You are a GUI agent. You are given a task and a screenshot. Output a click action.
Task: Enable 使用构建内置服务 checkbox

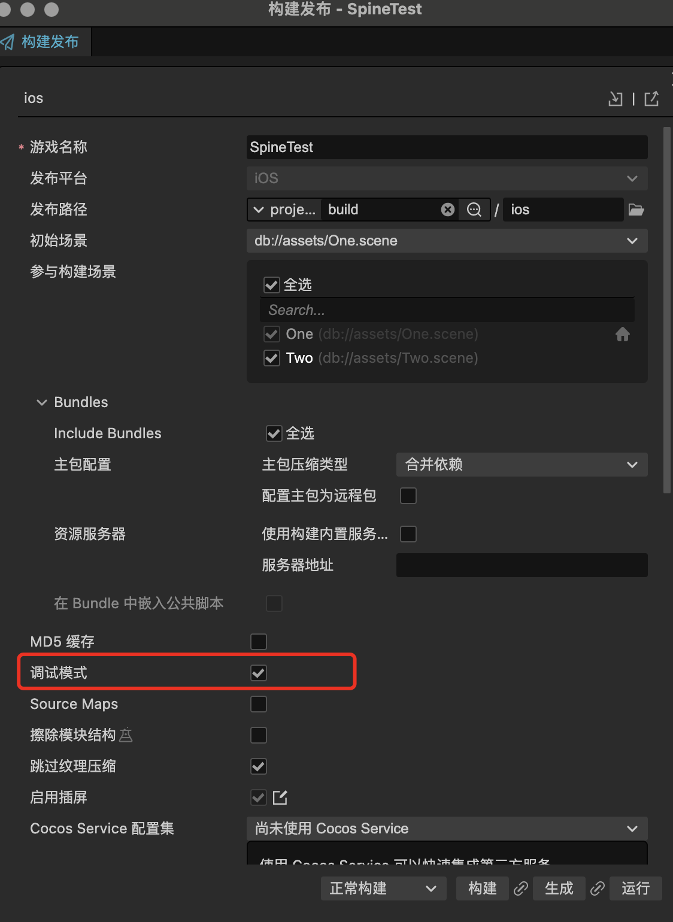(408, 534)
